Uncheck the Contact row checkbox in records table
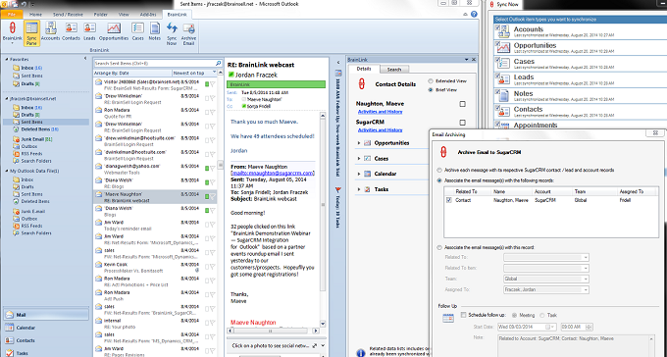 [x=449, y=200]
